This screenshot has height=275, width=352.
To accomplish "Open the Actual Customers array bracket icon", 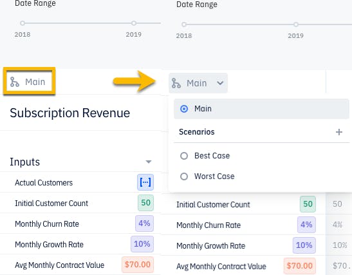I will point(145,182).
